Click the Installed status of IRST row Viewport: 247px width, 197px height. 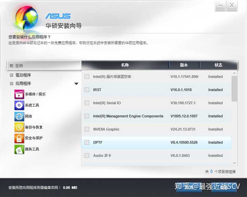coord(215,90)
